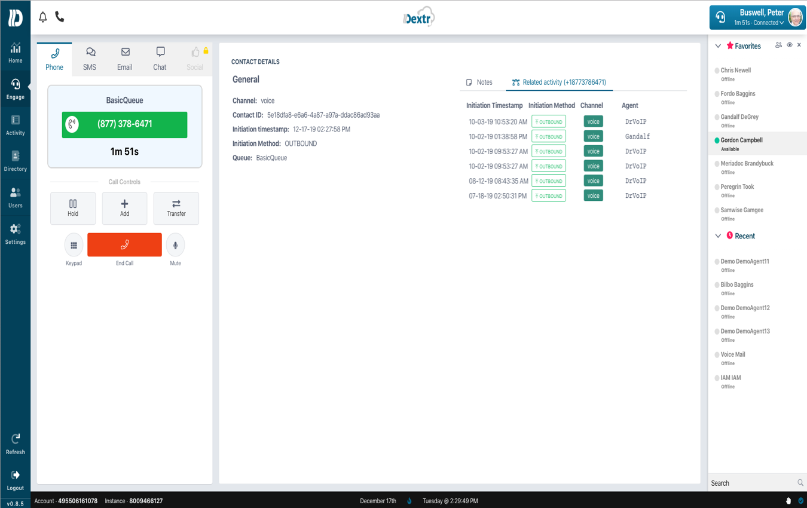Viewport: 807px width, 508px height.
Task: Open the Directory in the sidebar
Action: tap(16, 162)
